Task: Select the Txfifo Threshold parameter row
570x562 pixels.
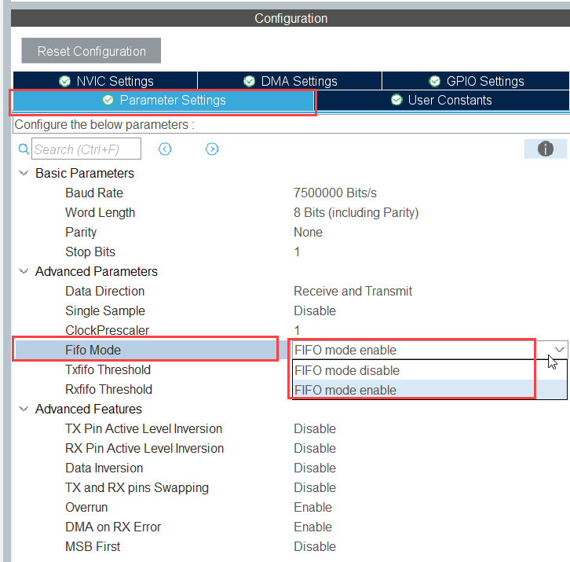Action: click(108, 369)
